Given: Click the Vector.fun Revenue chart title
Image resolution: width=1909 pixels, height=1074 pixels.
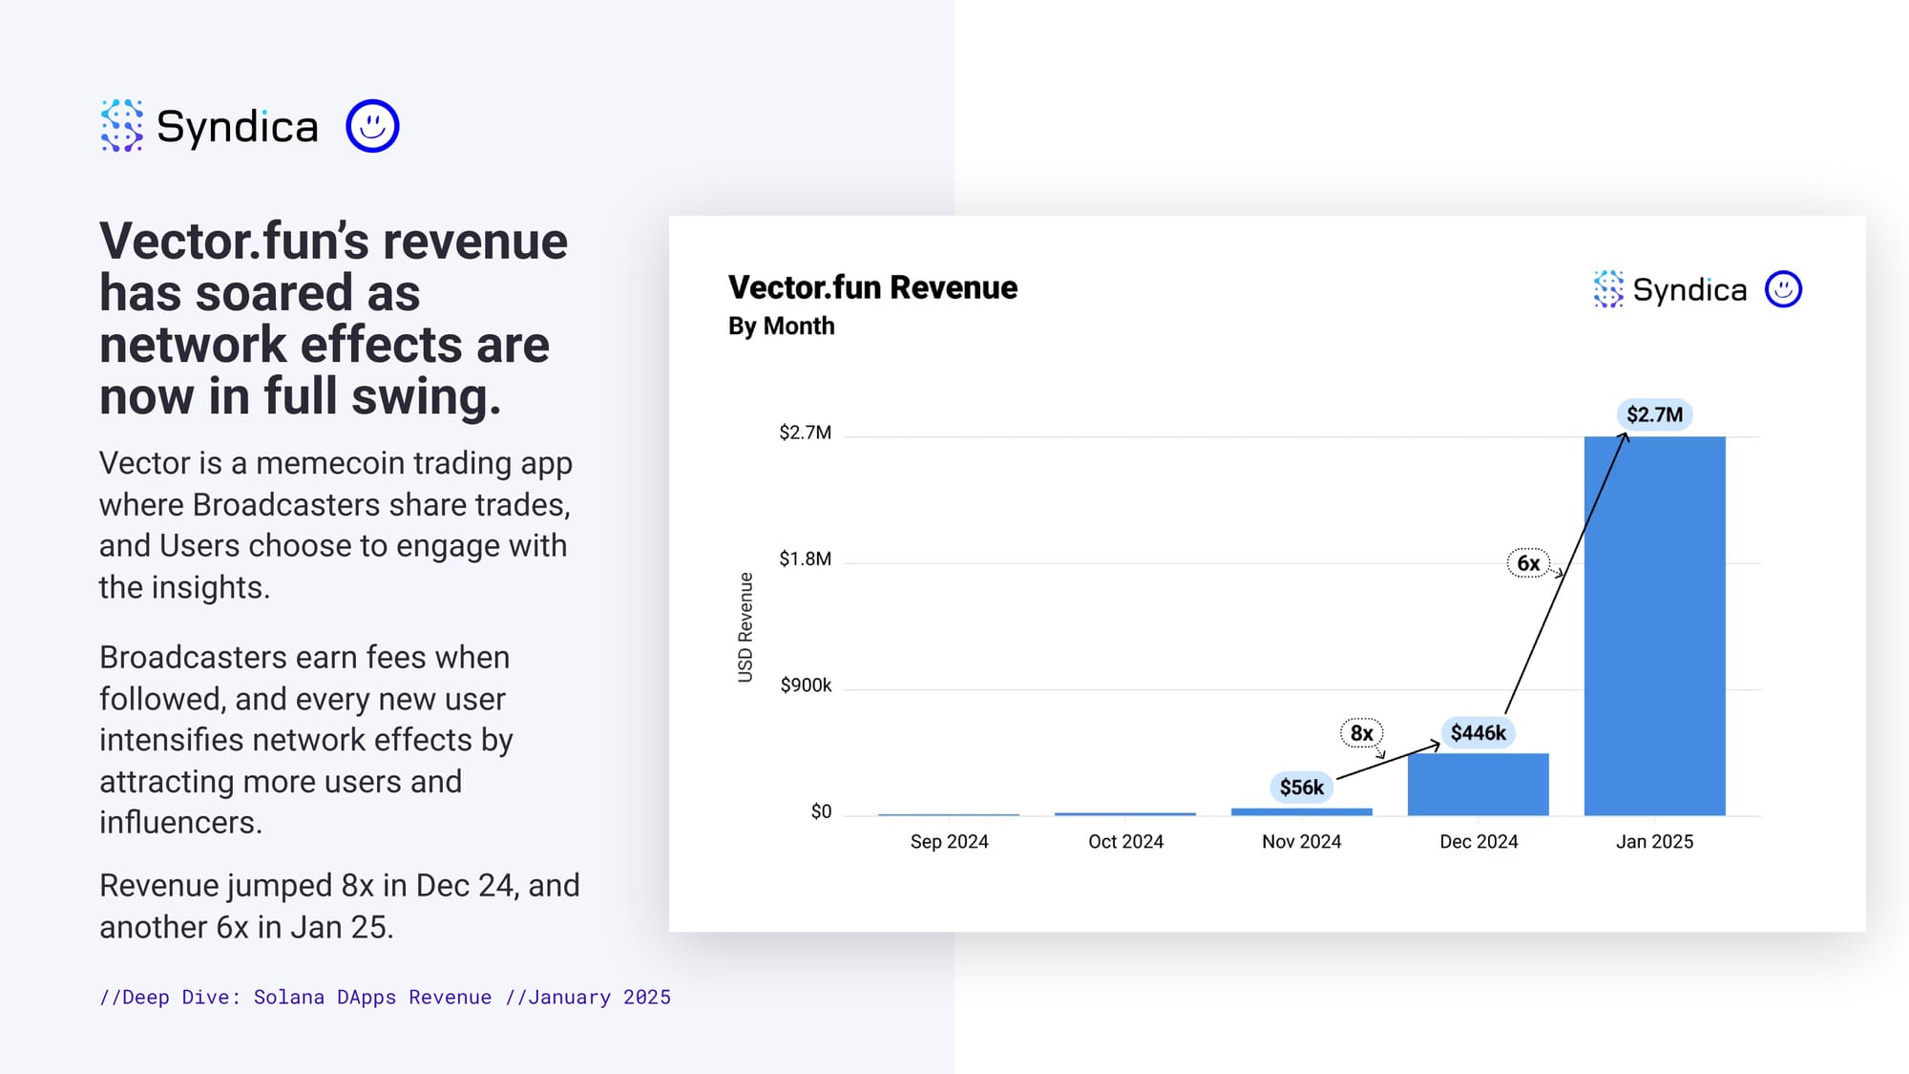Looking at the screenshot, I should click(872, 287).
